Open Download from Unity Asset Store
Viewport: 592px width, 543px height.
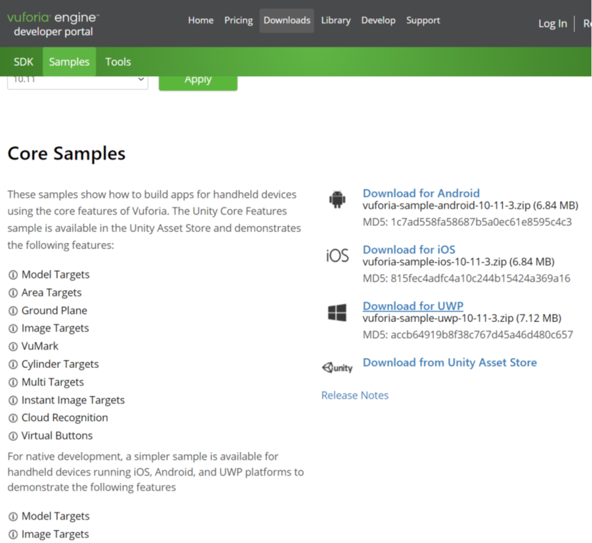point(450,362)
